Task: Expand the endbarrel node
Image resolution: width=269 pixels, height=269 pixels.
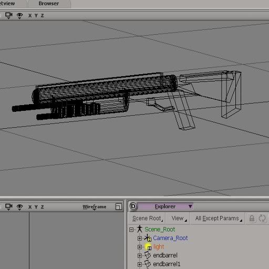Action: tap(140, 256)
